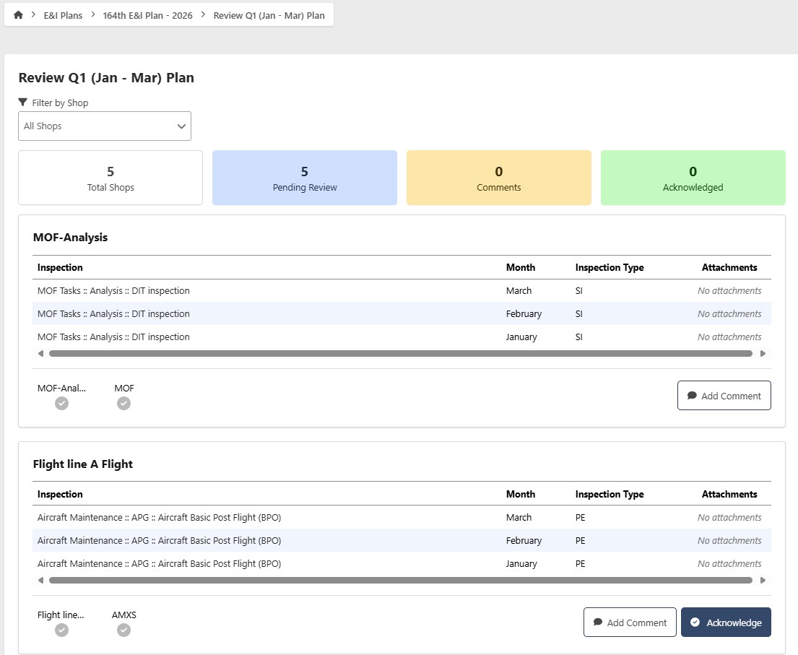Click the Flight line table horizontal scrollbar
Screen dimensions: 798x655
401,581
